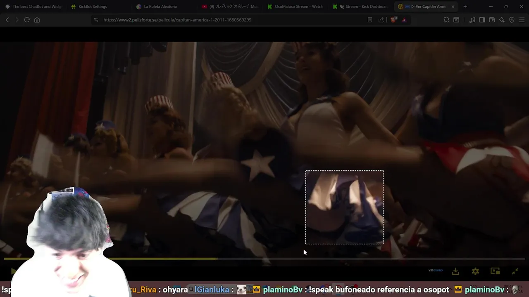
Task: Toggle the browser sidebar panel
Action: click(x=482, y=20)
